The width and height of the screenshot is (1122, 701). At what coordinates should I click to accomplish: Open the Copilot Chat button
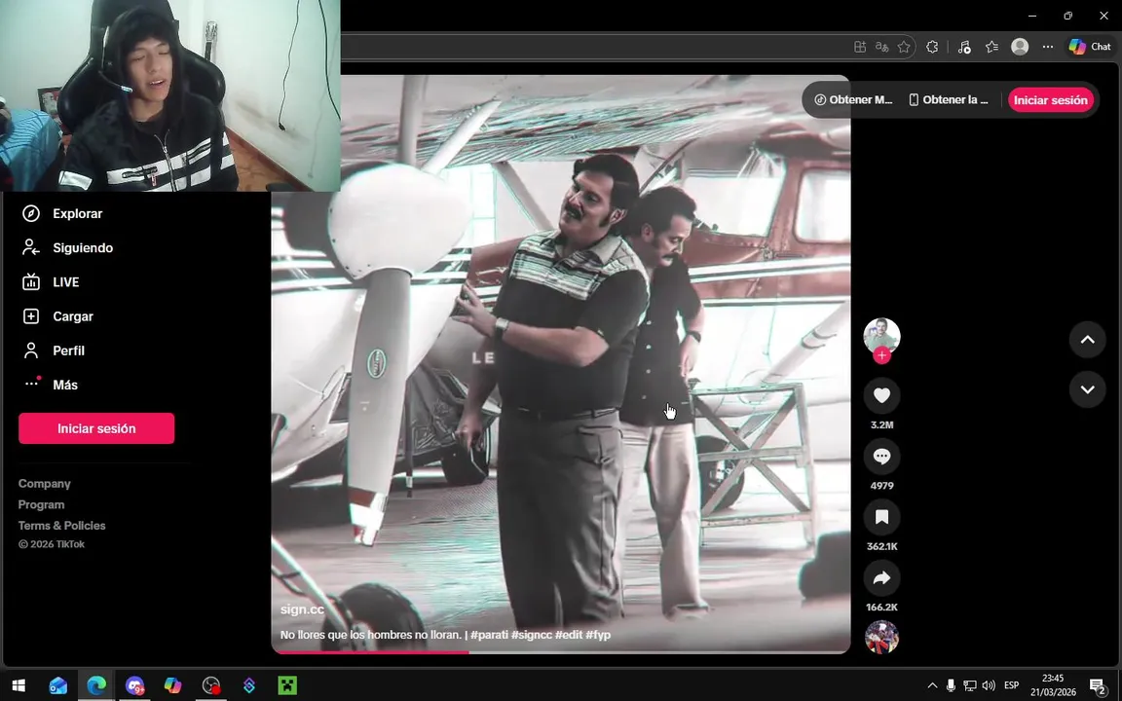pyautogui.click(x=1090, y=47)
